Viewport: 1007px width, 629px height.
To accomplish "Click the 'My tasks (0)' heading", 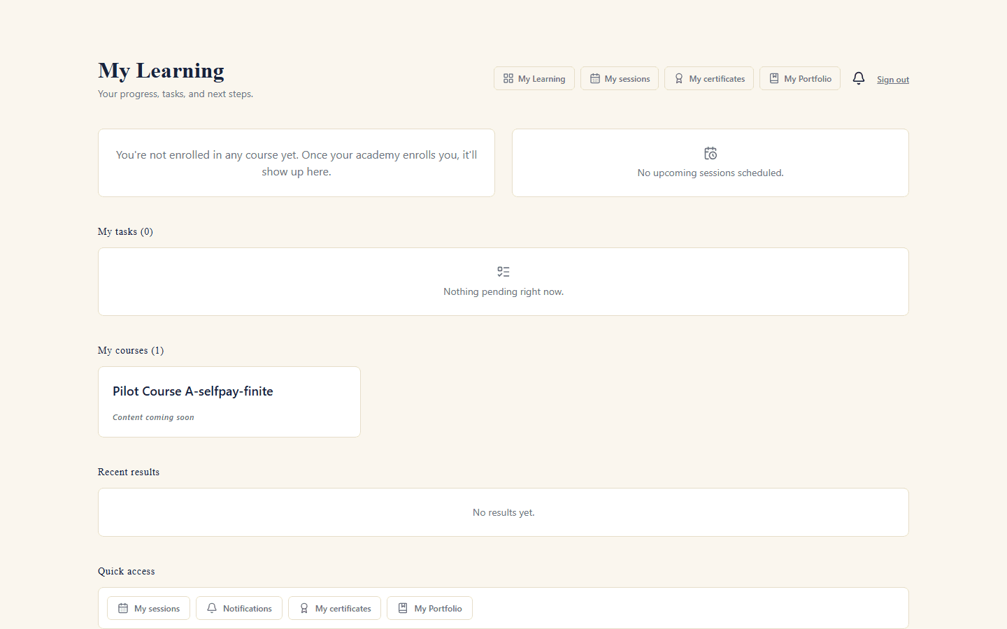I will pyautogui.click(x=125, y=231).
